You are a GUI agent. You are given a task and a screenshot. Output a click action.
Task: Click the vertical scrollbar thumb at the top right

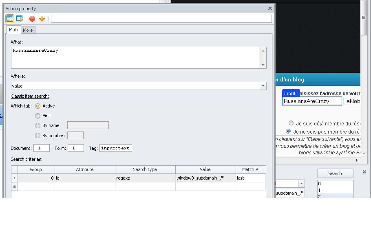364,18
